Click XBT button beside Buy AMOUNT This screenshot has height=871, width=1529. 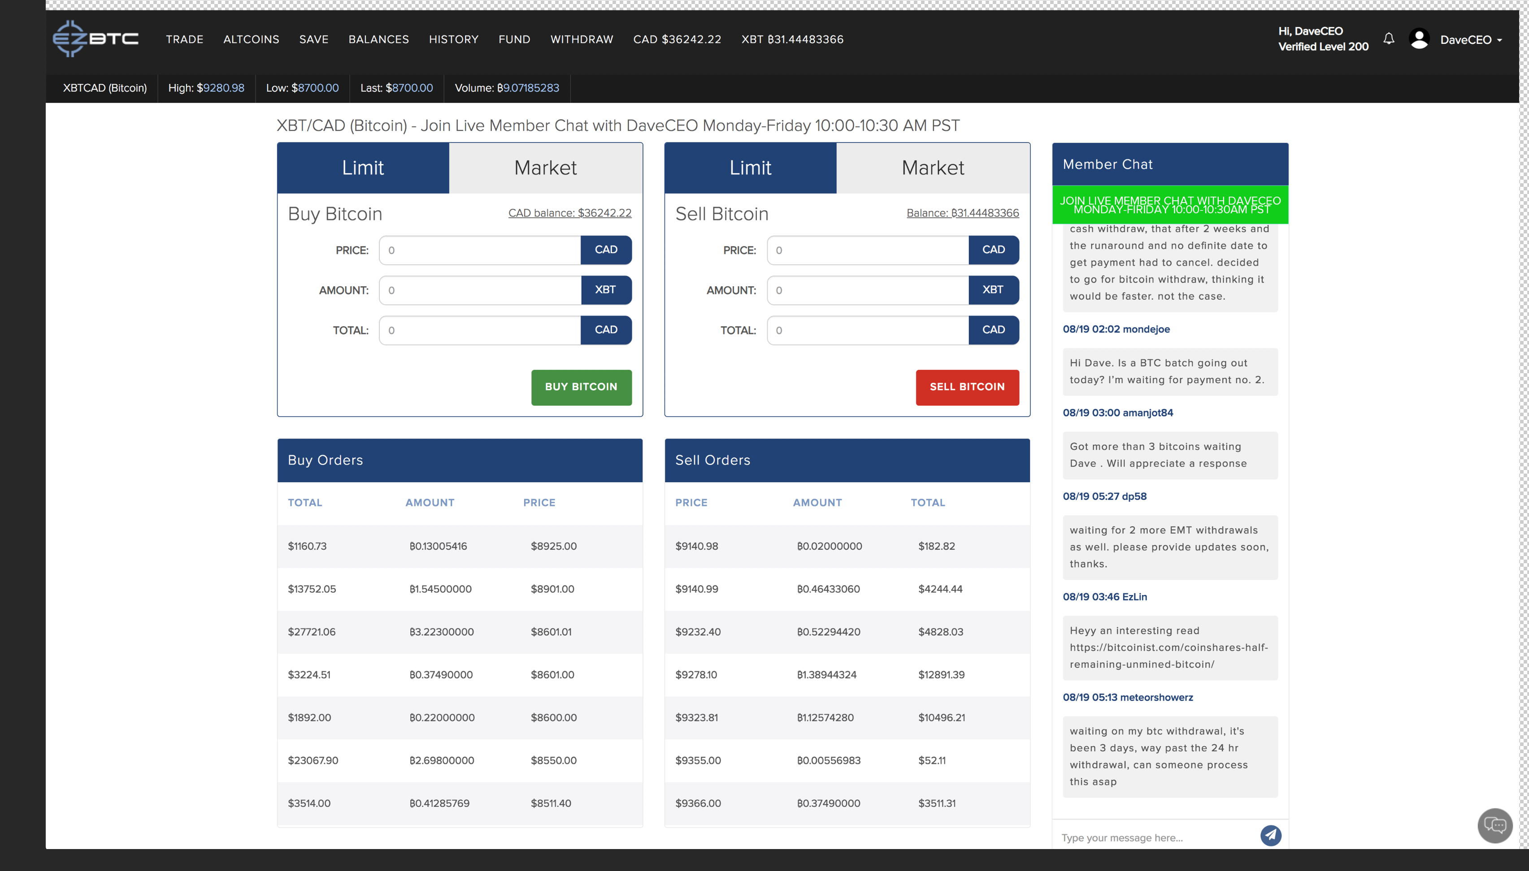click(606, 290)
